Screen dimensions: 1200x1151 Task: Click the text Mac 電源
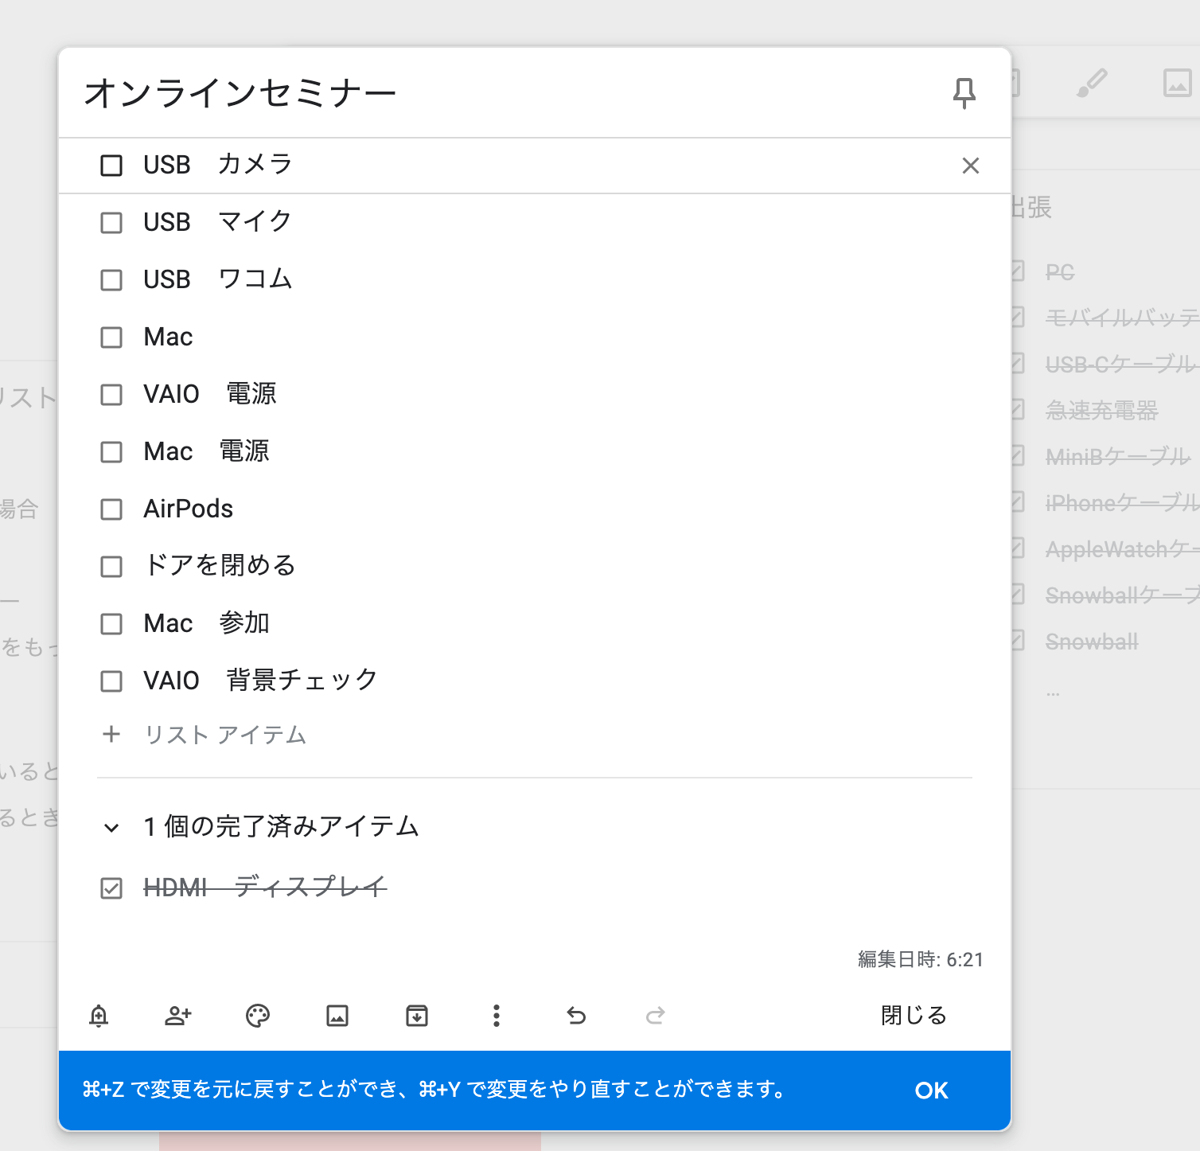(207, 451)
